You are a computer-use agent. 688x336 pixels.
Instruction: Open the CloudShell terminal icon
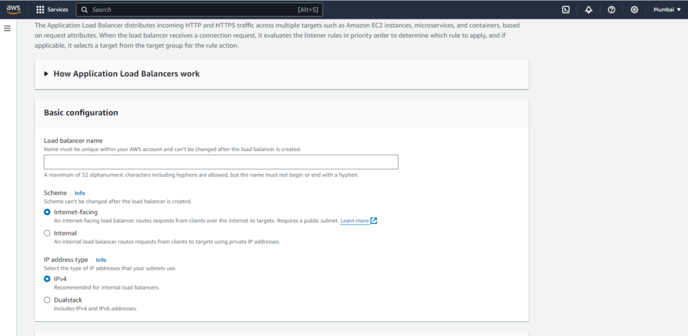pyautogui.click(x=566, y=10)
